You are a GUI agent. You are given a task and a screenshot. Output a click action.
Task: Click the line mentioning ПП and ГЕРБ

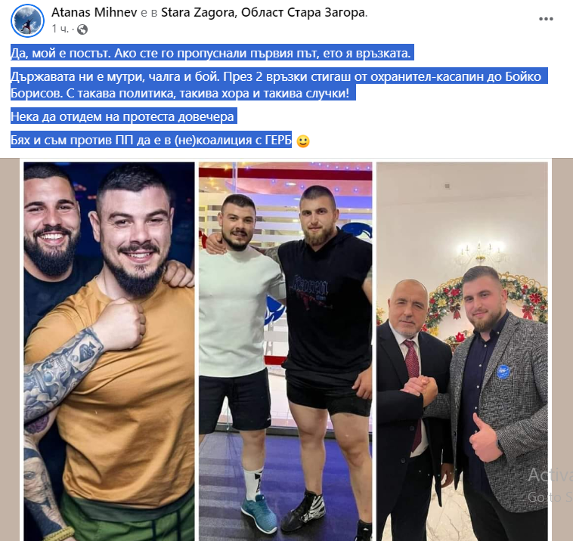151,140
